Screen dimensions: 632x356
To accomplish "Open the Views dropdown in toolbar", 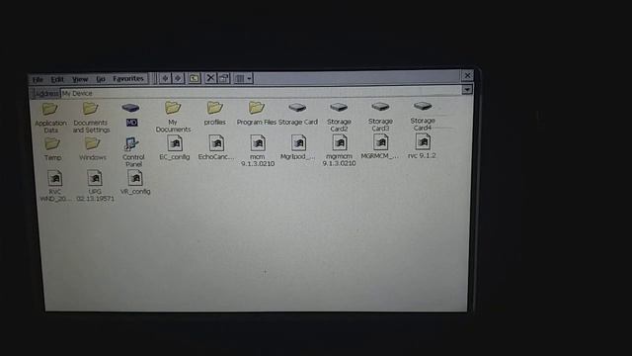I will [x=244, y=78].
